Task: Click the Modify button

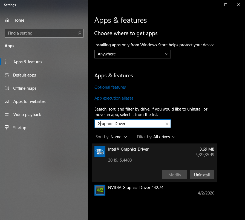Action: coord(174,175)
